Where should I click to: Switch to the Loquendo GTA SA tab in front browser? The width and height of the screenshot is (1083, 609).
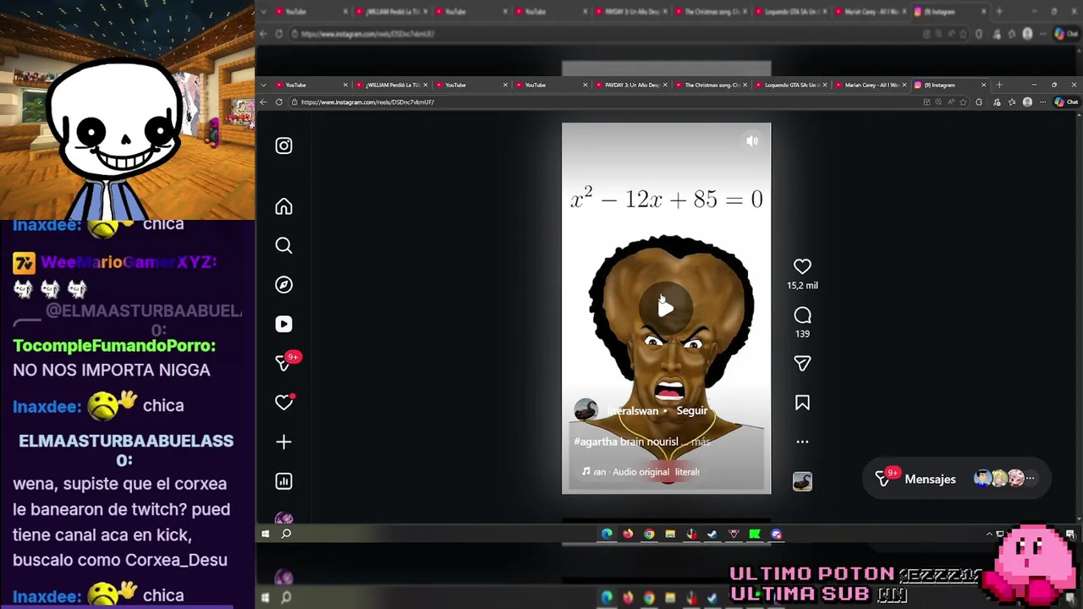coord(790,85)
